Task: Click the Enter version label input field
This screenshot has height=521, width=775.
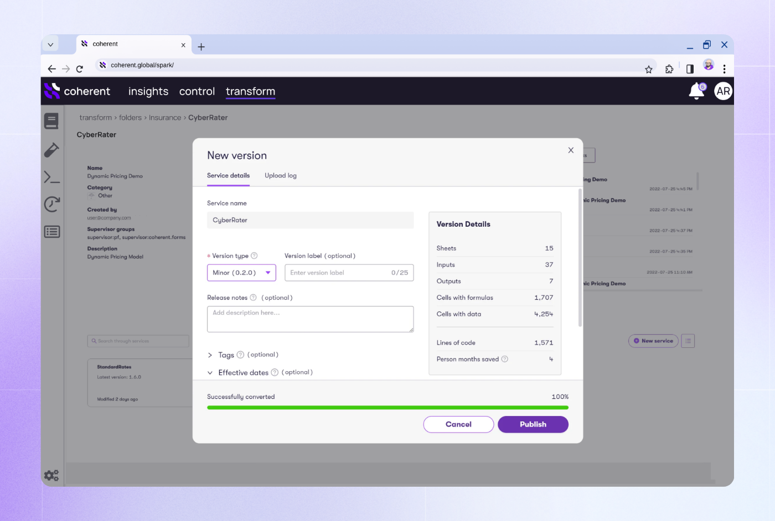Action: click(349, 272)
